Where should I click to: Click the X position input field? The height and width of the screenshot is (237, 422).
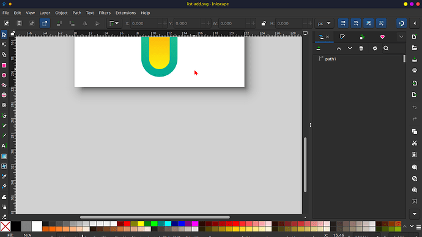pyautogui.click(x=144, y=23)
